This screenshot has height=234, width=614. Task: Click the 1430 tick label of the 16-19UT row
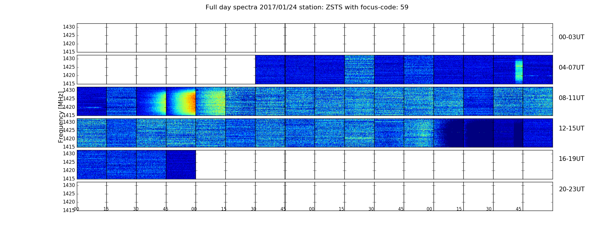click(x=69, y=154)
